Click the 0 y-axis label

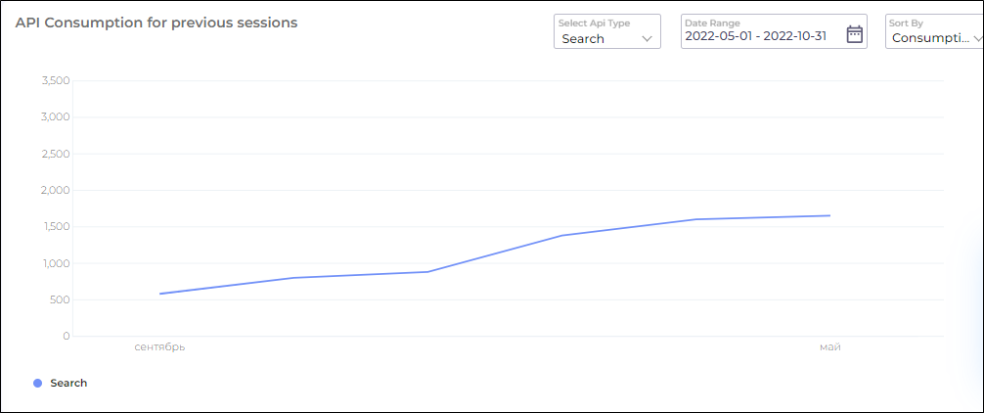66,337
